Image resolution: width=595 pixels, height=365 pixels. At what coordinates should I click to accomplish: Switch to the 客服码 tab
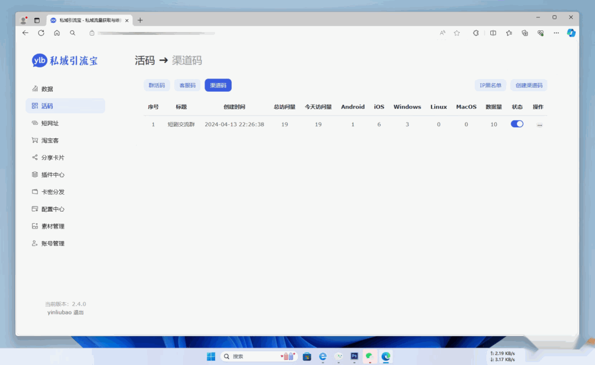click(187, 85)
